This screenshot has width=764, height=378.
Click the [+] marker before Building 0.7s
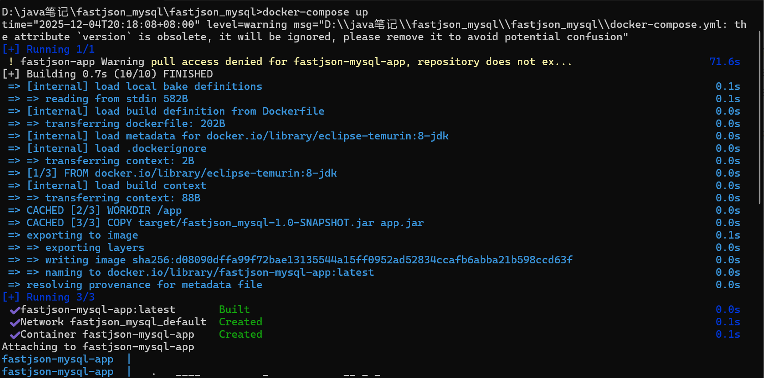coord(11,74)
